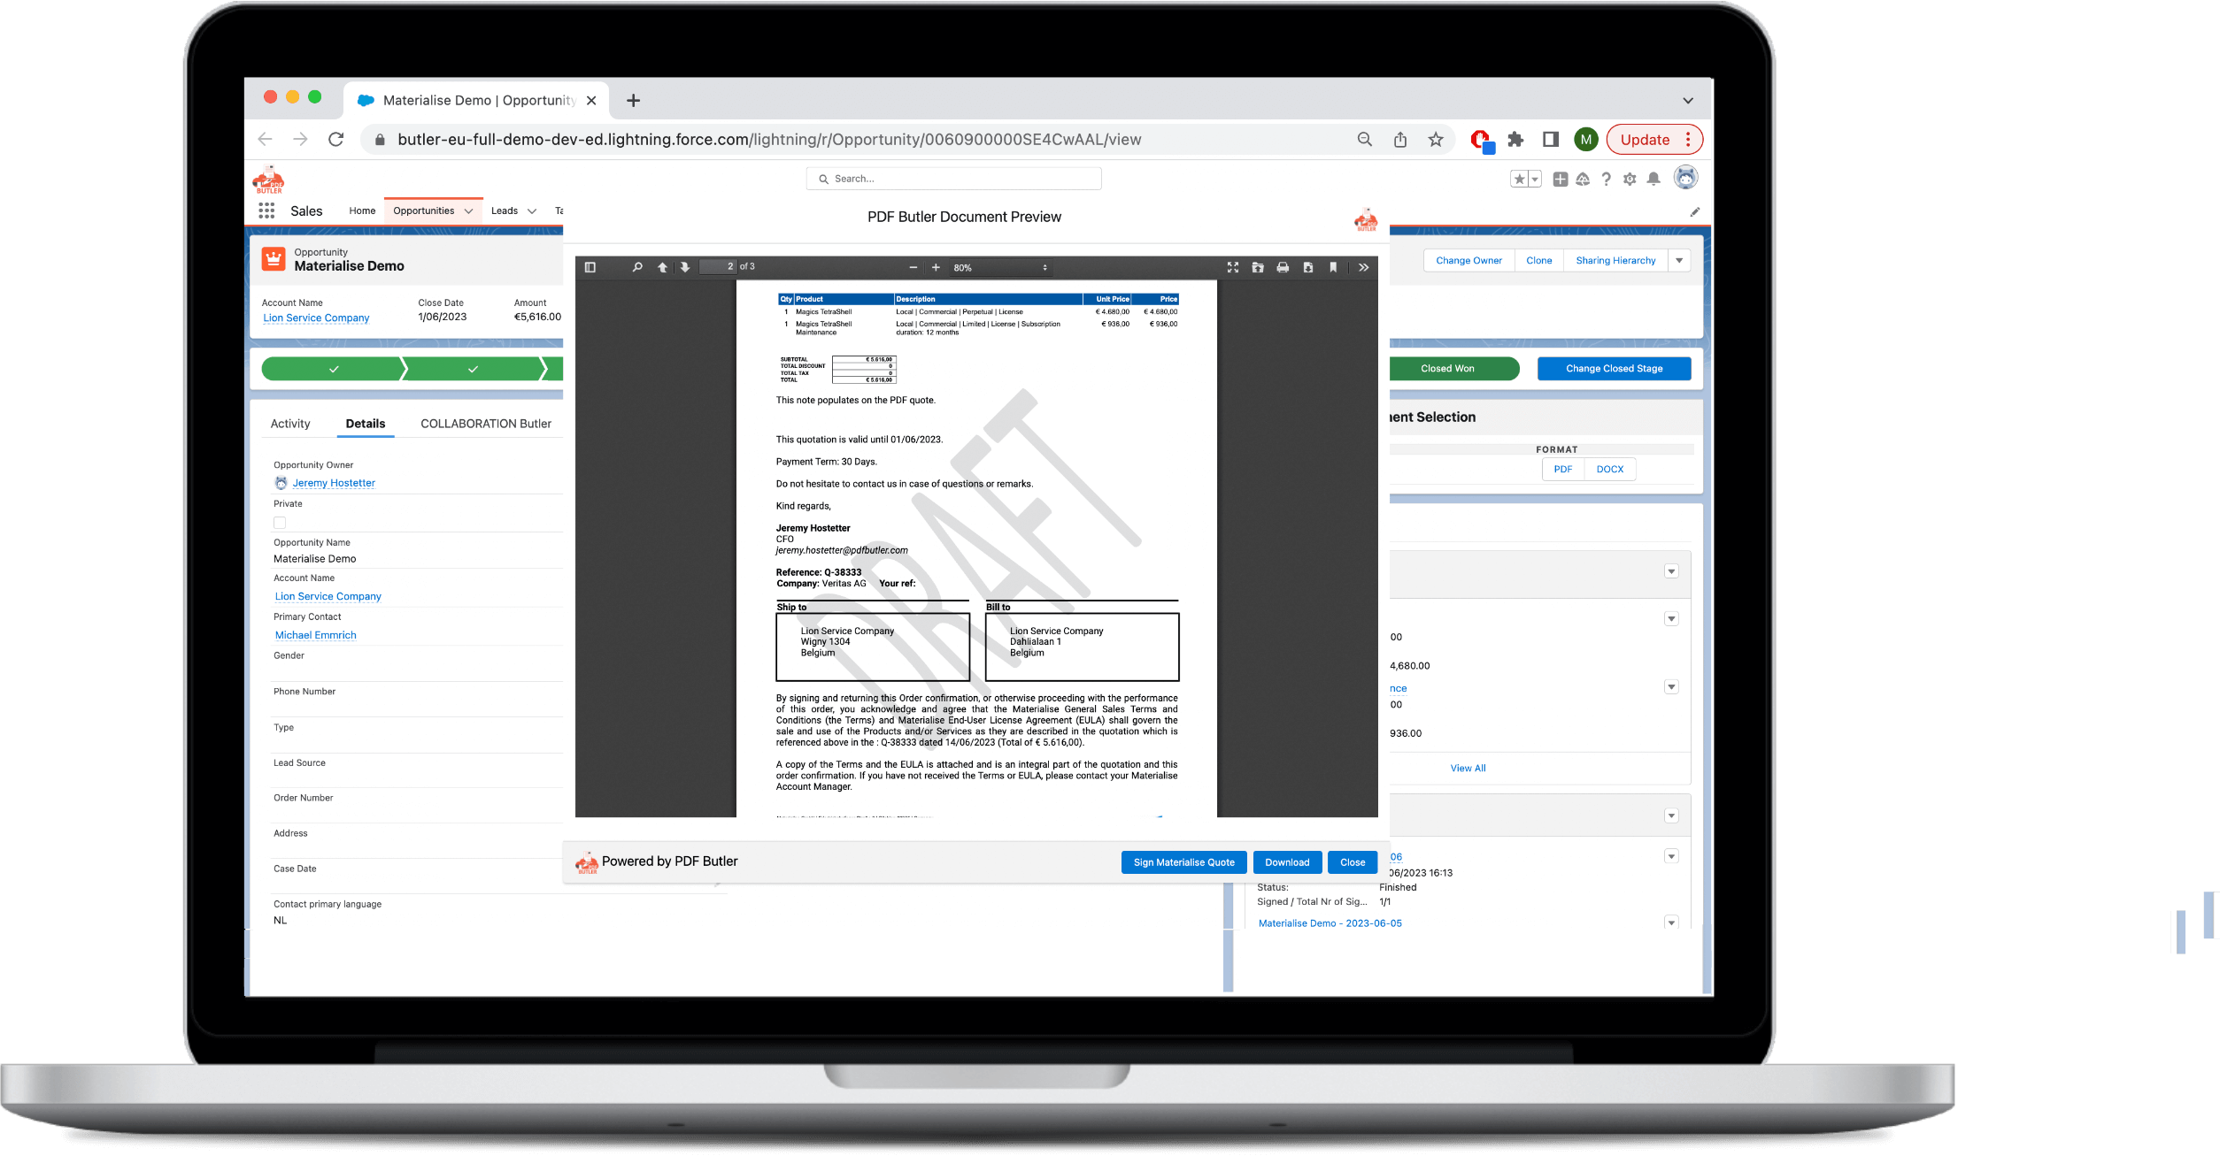
Task: Open Leads navigation tab
Action: coord(505,211)
